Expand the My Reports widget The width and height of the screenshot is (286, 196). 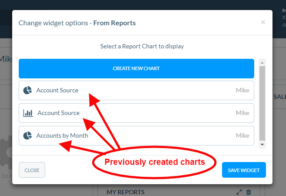(x=239, y=192)
